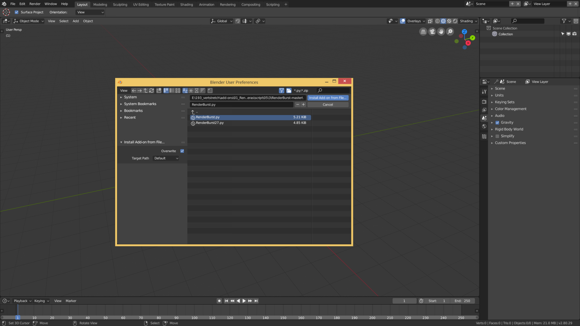Toggle Collection selectability arrow in Outliner

coord(562,34)
